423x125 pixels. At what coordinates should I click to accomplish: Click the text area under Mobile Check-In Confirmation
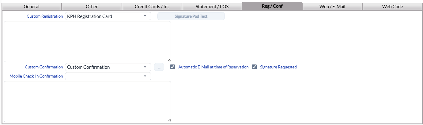point(87,101)
